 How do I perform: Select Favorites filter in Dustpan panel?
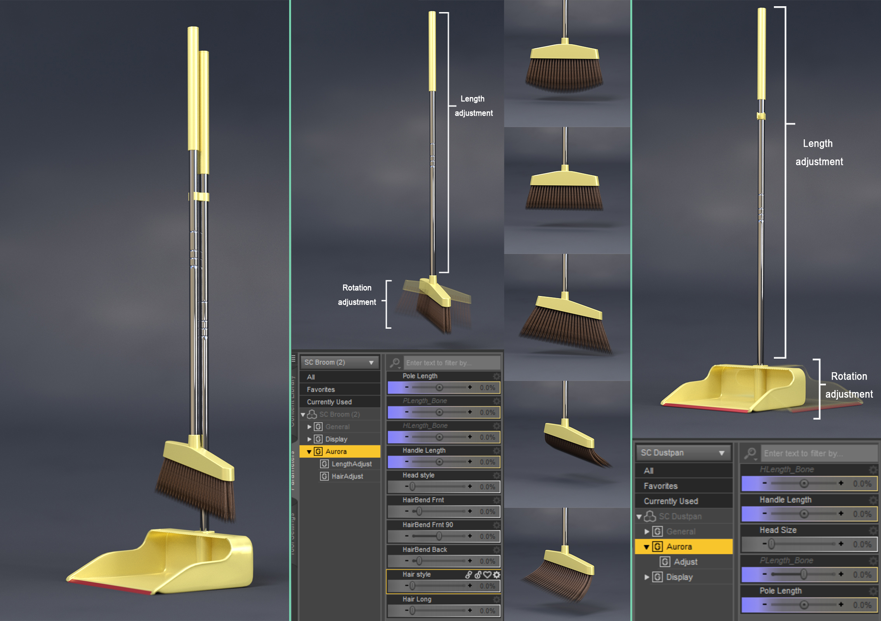point(661,486)
